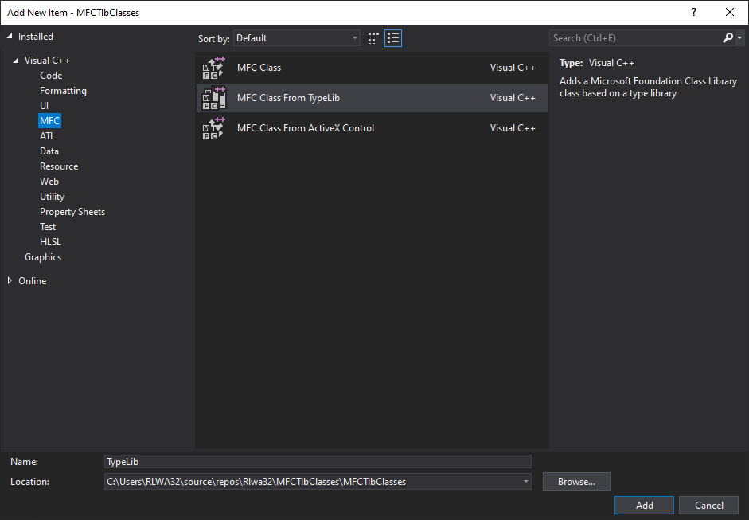
Task: Select the HLSL category
Action: tap(51, 242)
